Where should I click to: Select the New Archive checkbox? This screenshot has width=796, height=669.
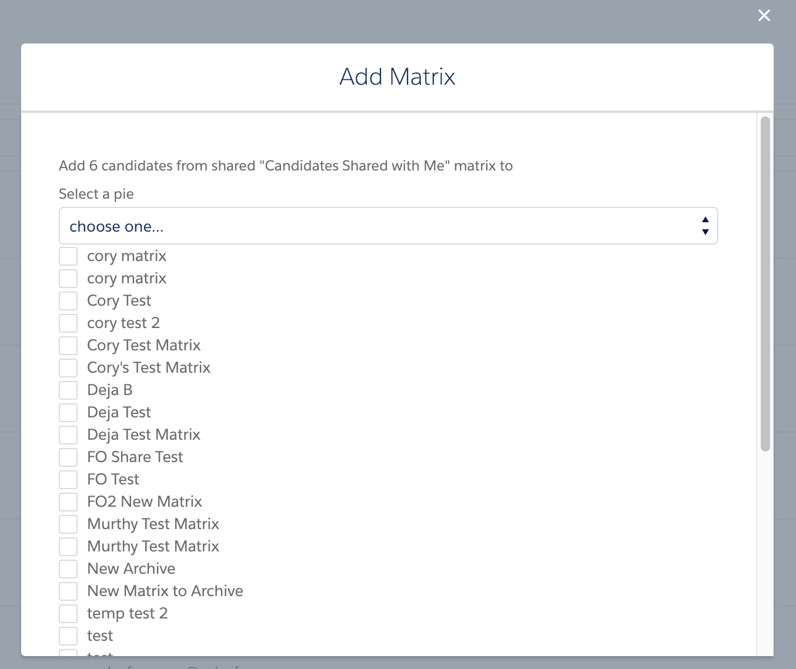click(x=68, y=569)
